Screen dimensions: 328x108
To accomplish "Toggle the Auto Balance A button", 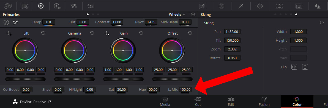I will pyautogui.click(x=6, y=22).
